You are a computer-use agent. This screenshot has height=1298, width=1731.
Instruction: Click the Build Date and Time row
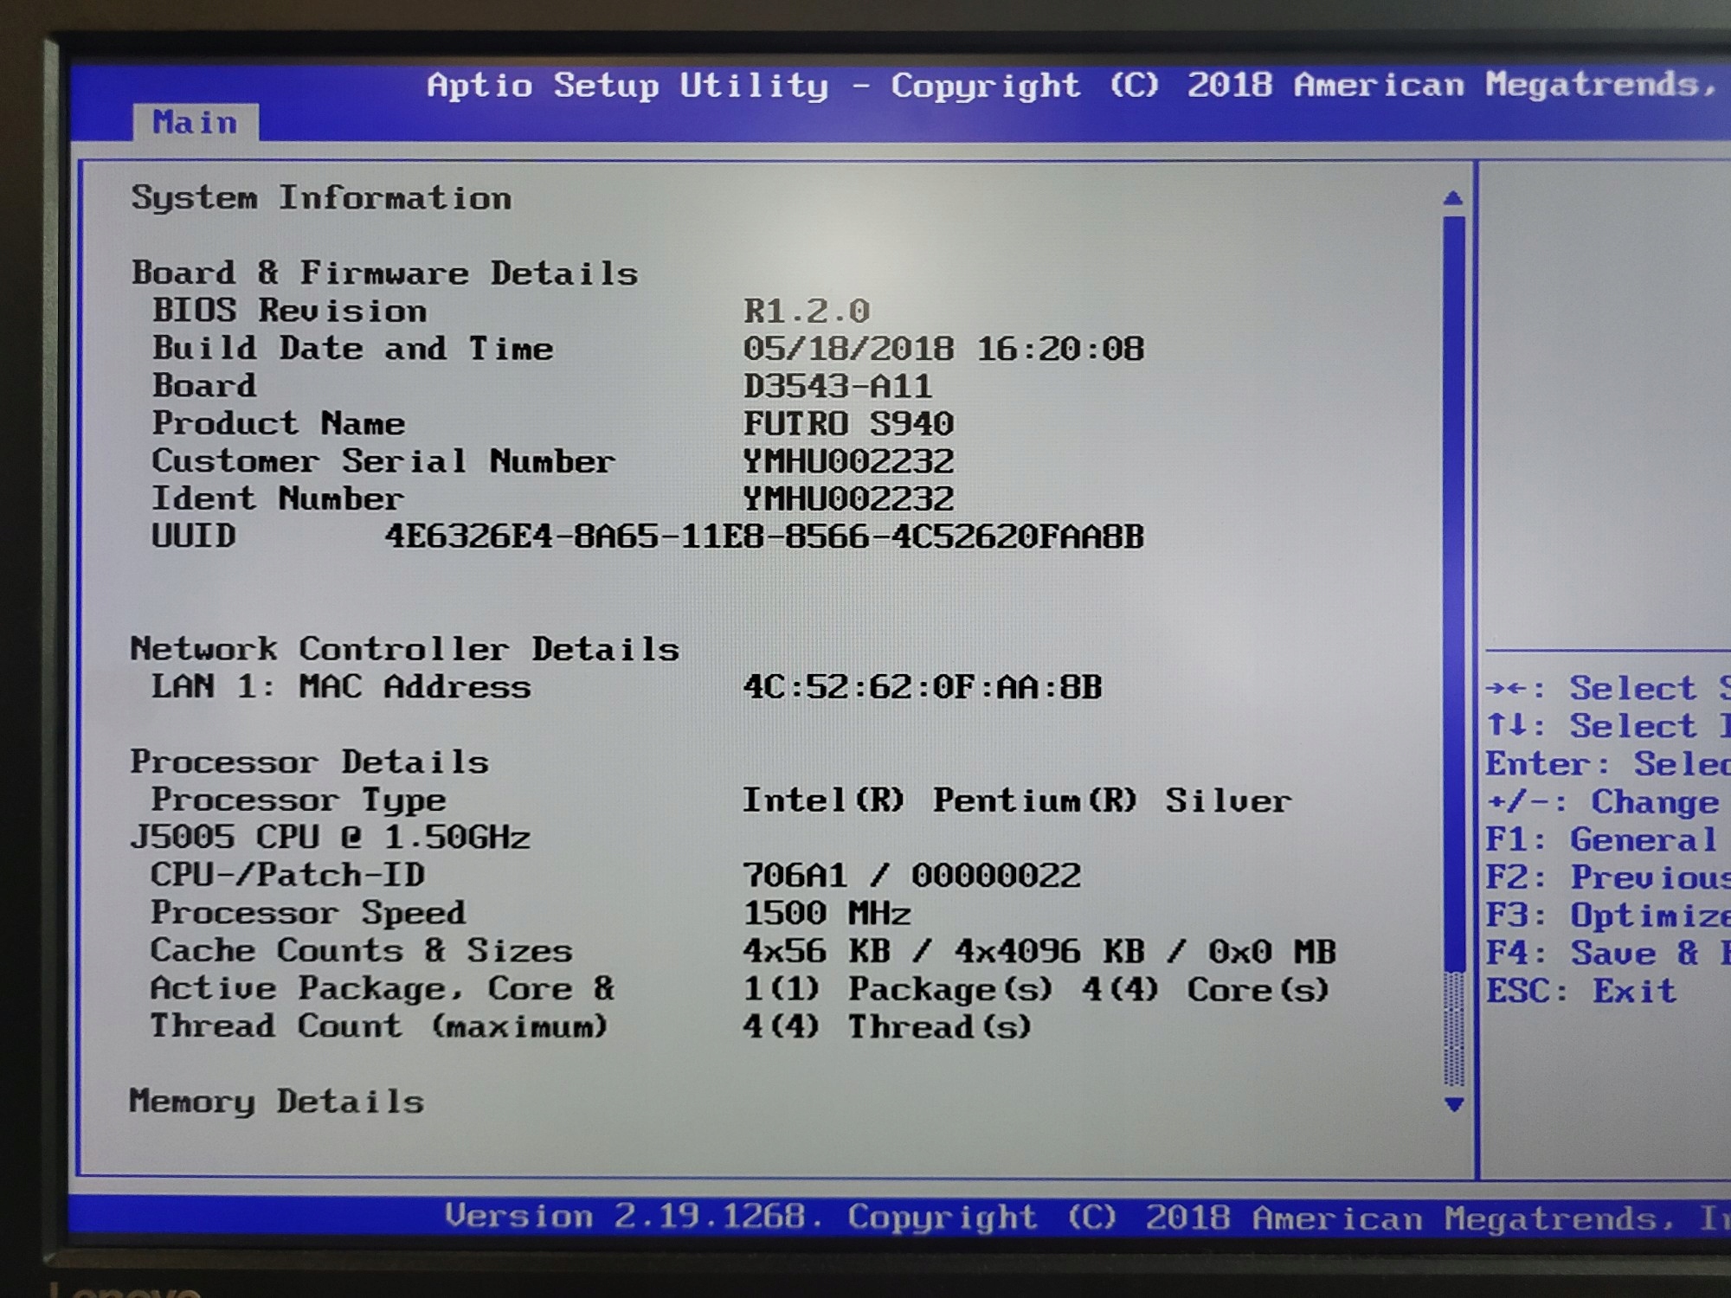tap(352, 349)
